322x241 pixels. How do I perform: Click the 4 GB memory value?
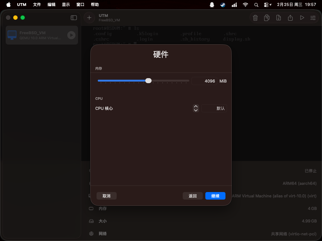[312, 208]
